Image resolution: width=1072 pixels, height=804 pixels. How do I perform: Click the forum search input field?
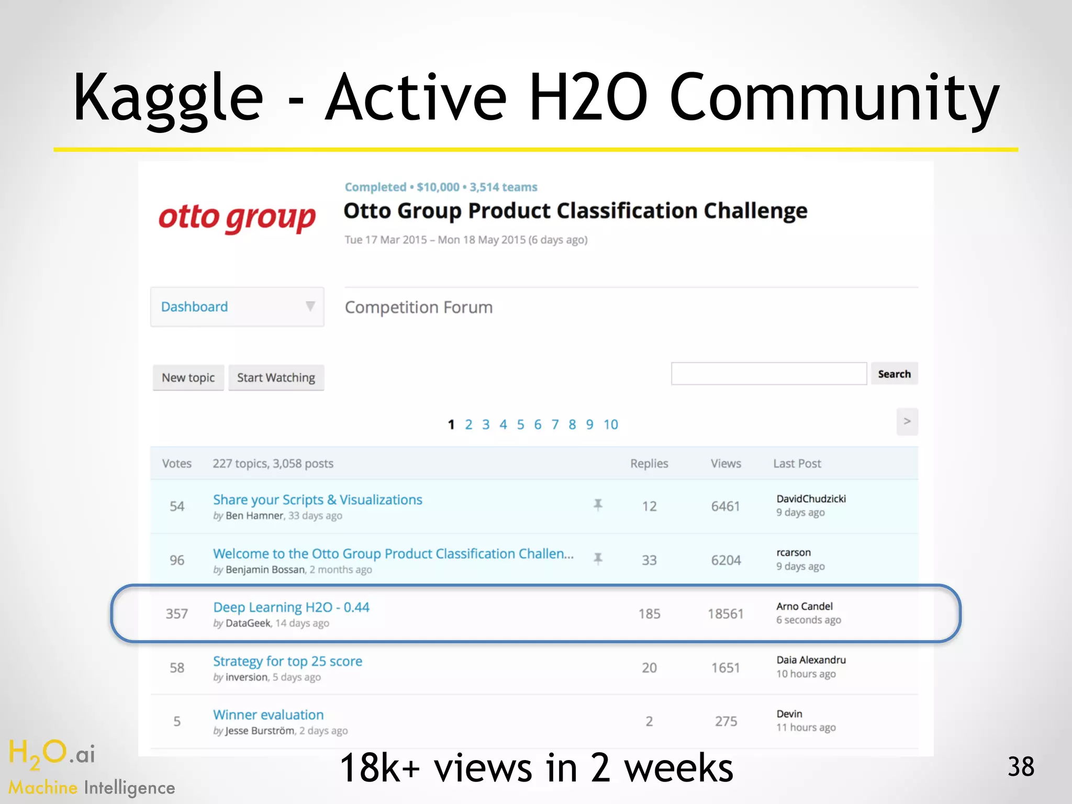769,374
